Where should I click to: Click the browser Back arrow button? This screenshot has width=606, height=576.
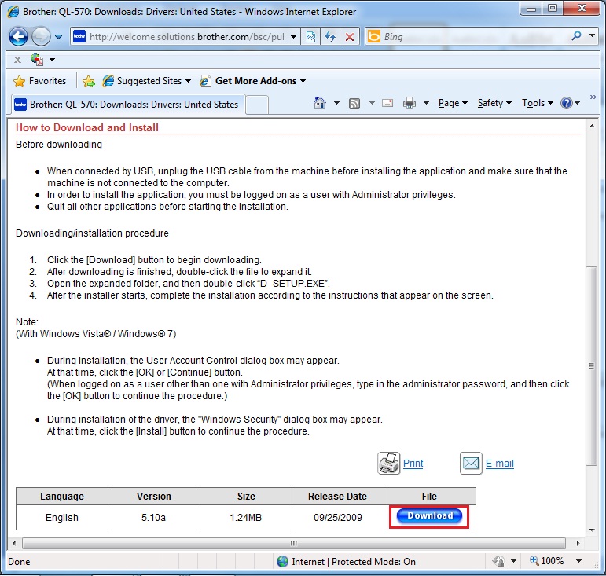pyautogui.click(x=18, y=36)
